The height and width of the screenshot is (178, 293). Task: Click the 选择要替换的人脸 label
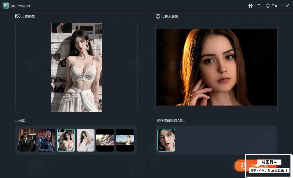pyautogui.click(x=171, y=120)
